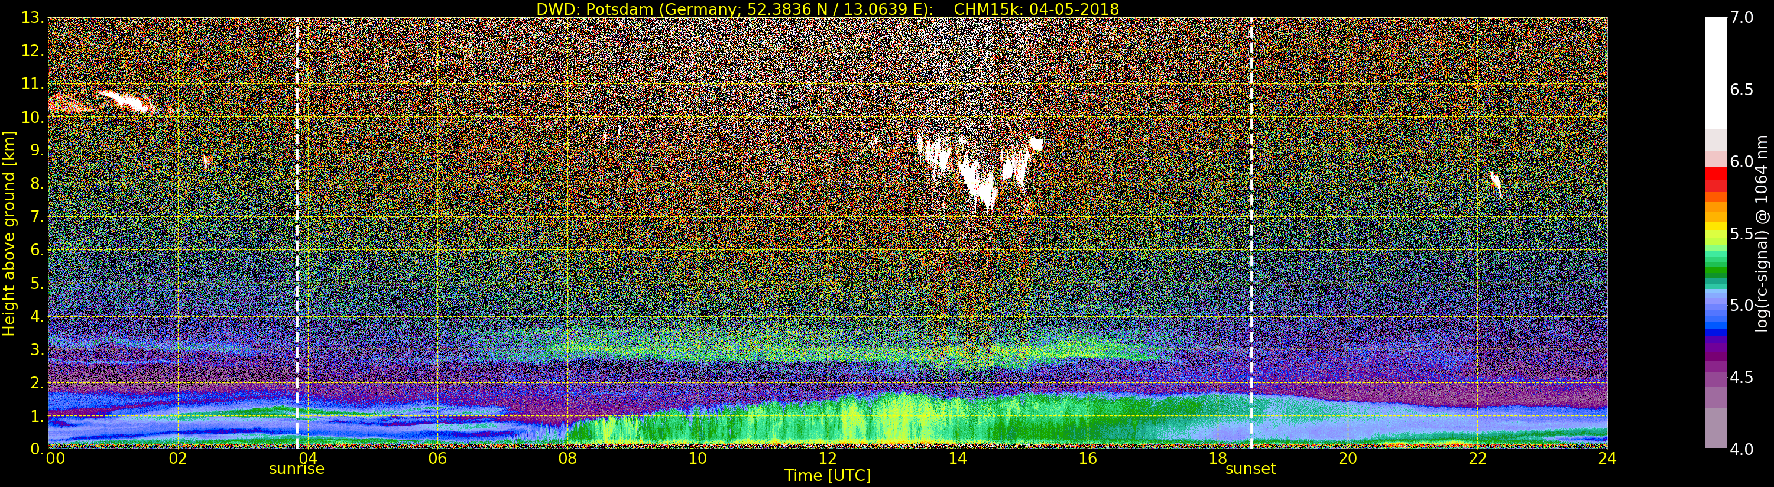Click the 'log(rc-signal) @ 1064 nm' colorbar label
The height and width of the screenshot is (487, 1774).
click(x=1763, y=233)
